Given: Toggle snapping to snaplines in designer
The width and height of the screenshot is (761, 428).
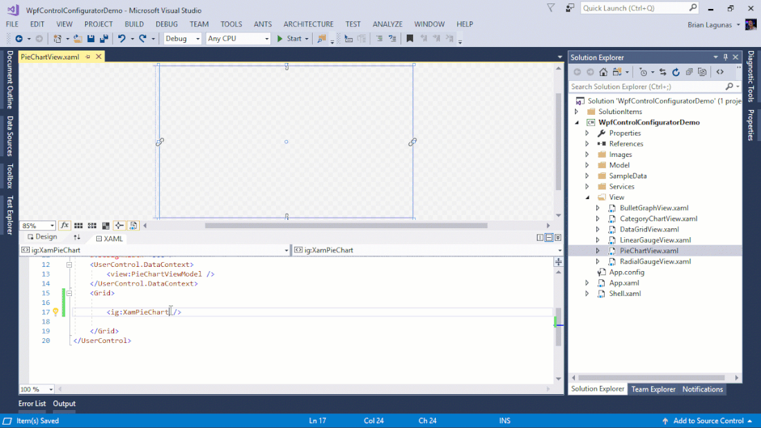Looking at the screenshot, I should click(x=119, y=225).
